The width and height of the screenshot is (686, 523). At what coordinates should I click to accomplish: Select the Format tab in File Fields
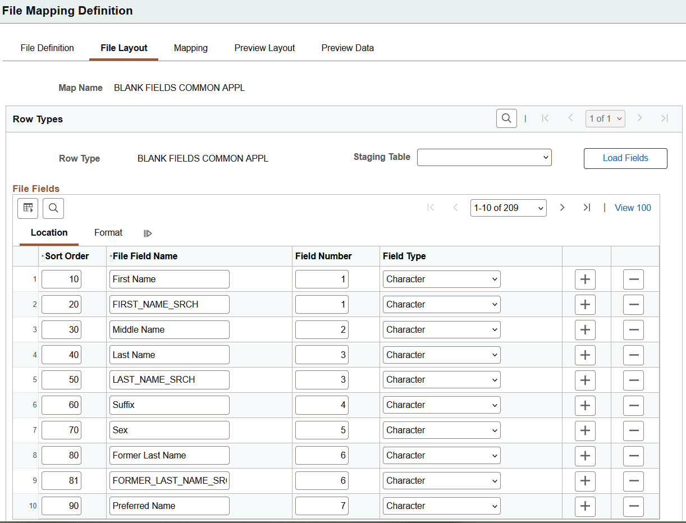coord(108,232)
